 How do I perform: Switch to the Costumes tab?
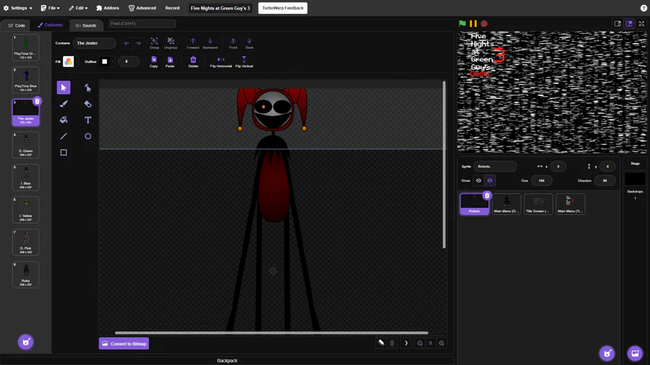50,25
